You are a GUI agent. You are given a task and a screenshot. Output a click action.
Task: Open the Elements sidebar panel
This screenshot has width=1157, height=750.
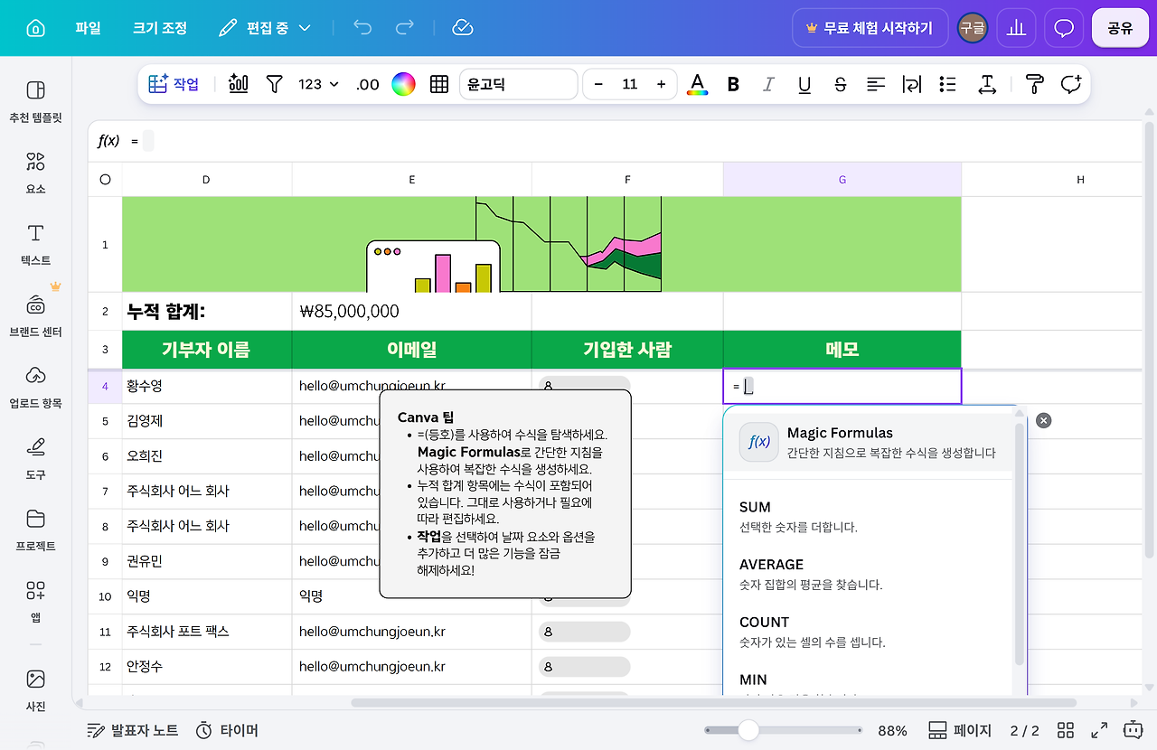point(35,173)
